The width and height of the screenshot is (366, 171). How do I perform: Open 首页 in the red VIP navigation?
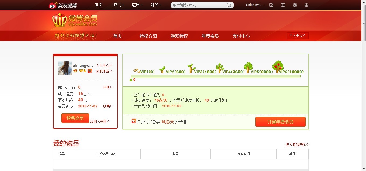tap(117, 36)
